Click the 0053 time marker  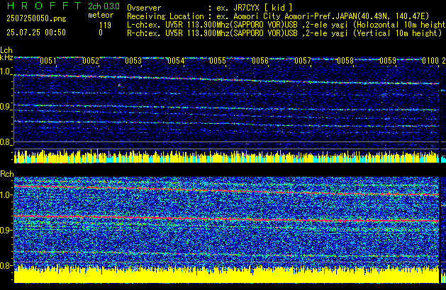[133, 61]
